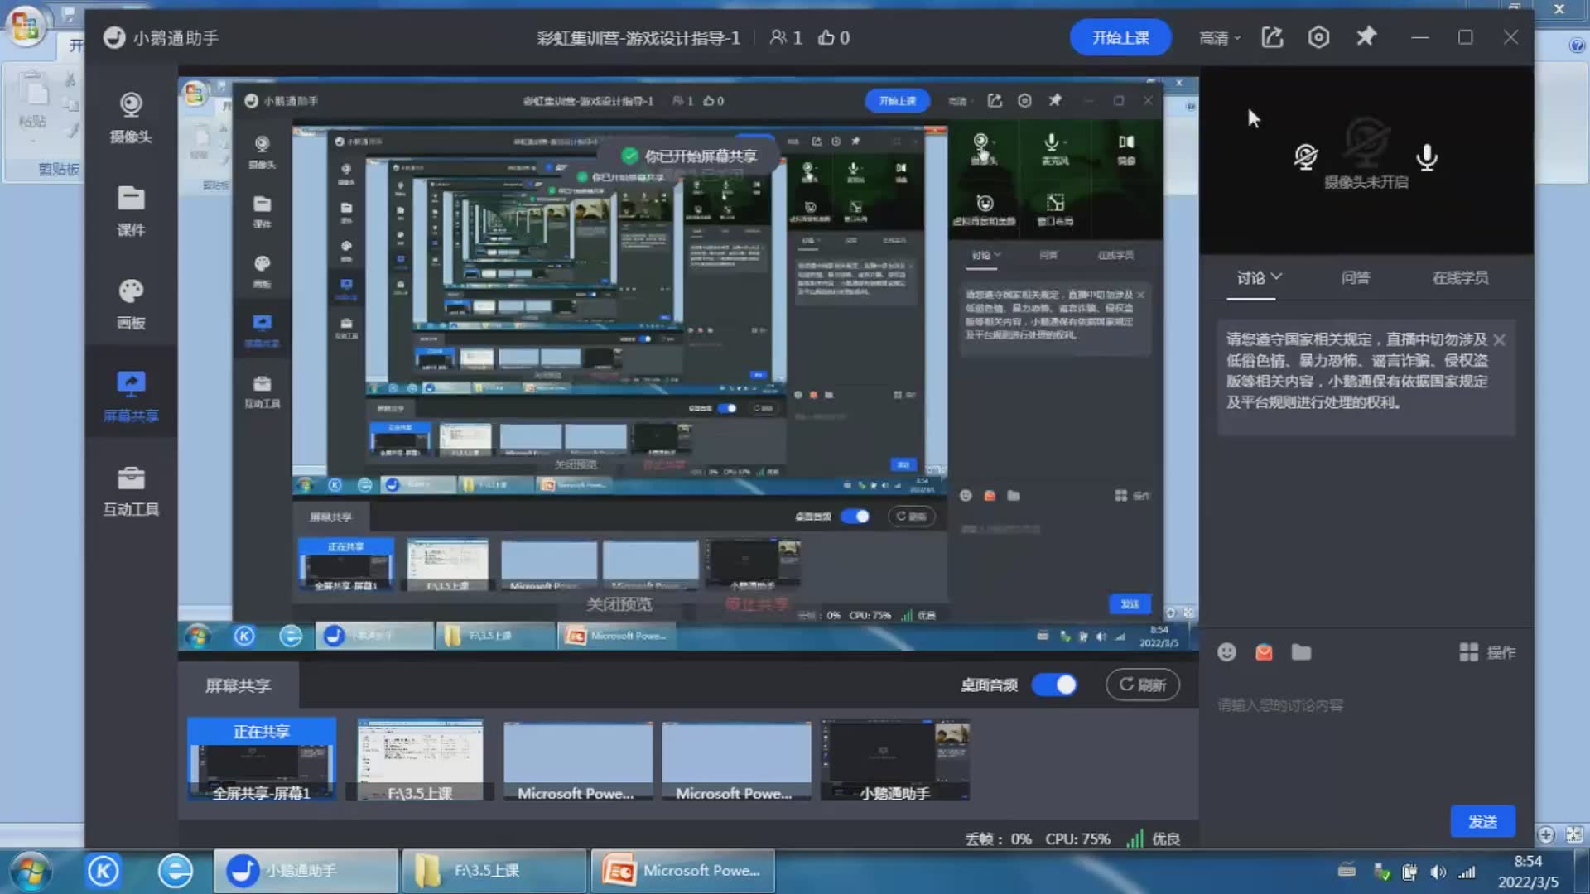Toggle the camera off icon in video panel

pos(1306,156)
